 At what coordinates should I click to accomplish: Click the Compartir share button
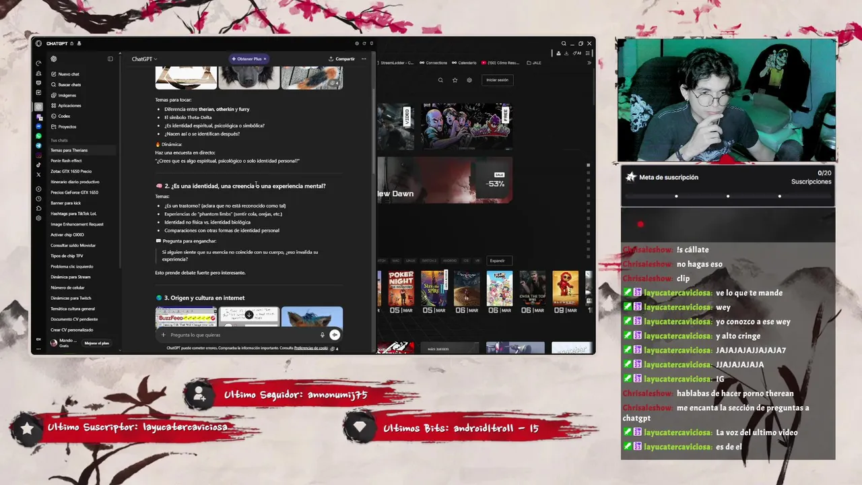pos(341,59)
